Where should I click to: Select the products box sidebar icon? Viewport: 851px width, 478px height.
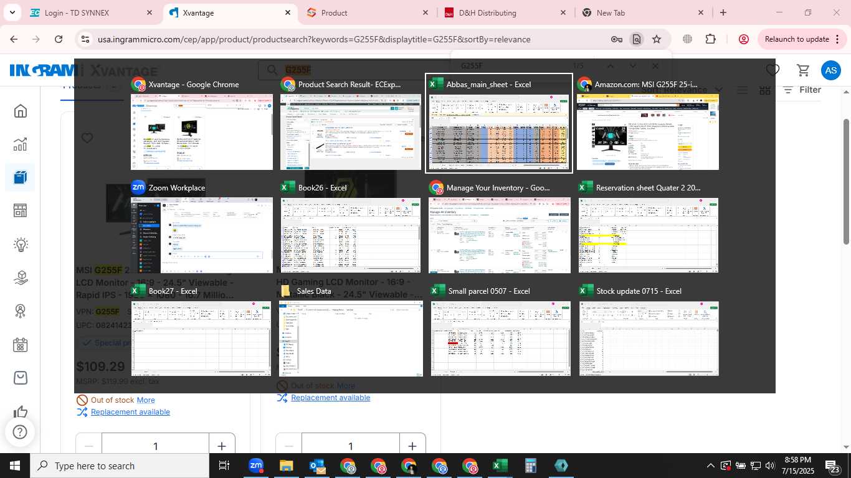21,177
